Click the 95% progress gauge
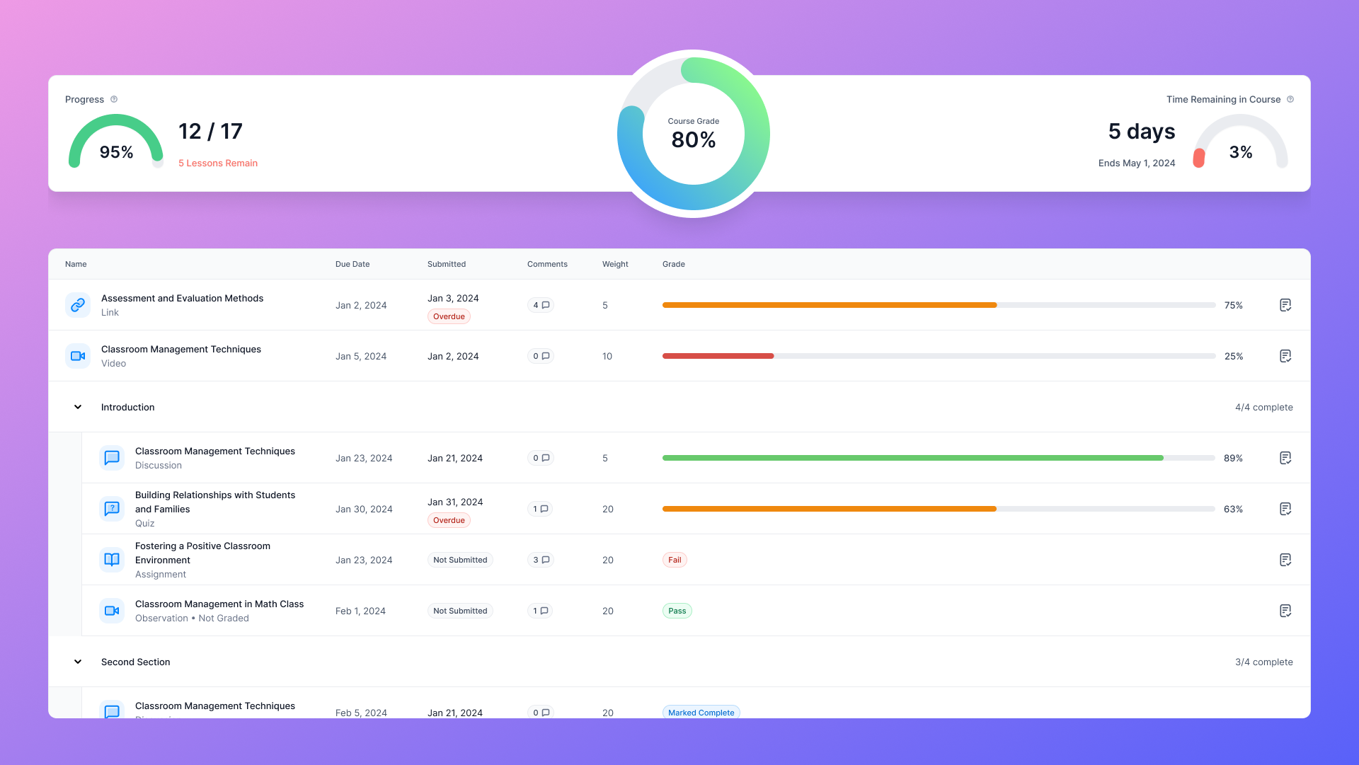This screenshot has width=1359, height=765. pyautogui.click(x=116, y=142)
